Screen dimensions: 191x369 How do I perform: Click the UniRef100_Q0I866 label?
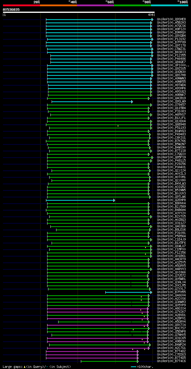coord(171,272)
